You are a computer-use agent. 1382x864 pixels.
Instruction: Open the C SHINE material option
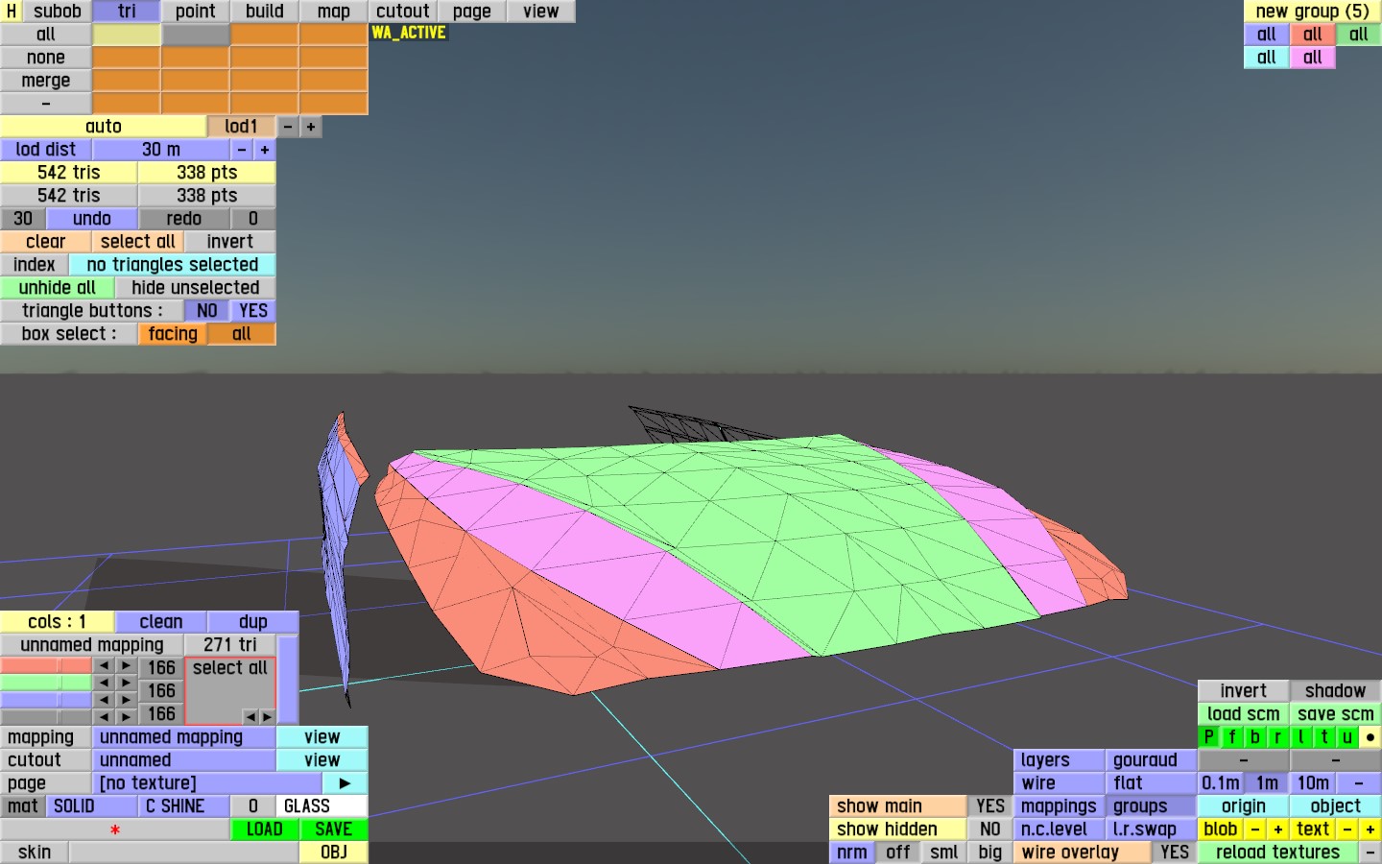184,806
